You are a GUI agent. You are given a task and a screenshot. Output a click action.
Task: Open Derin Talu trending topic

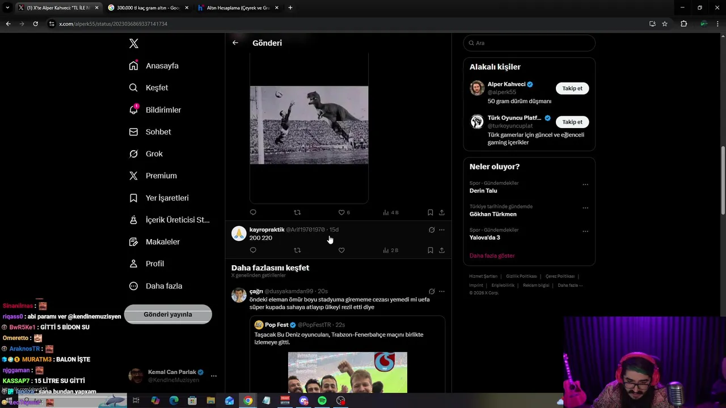pyautogui.click(x=483, y=191)
